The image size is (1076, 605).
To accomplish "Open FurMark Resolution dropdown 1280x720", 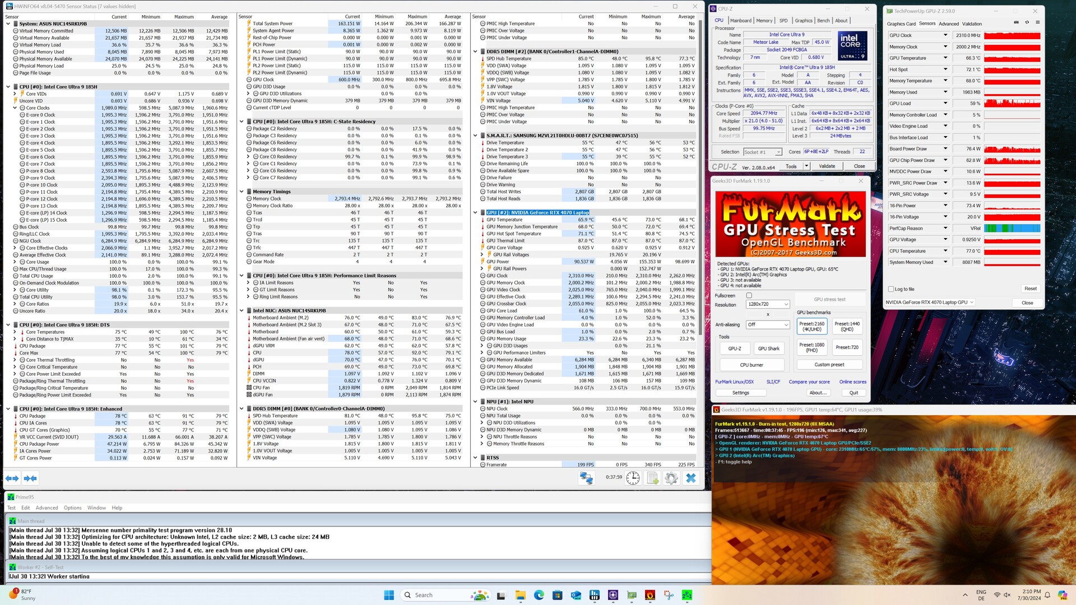I will pos(767,304).
